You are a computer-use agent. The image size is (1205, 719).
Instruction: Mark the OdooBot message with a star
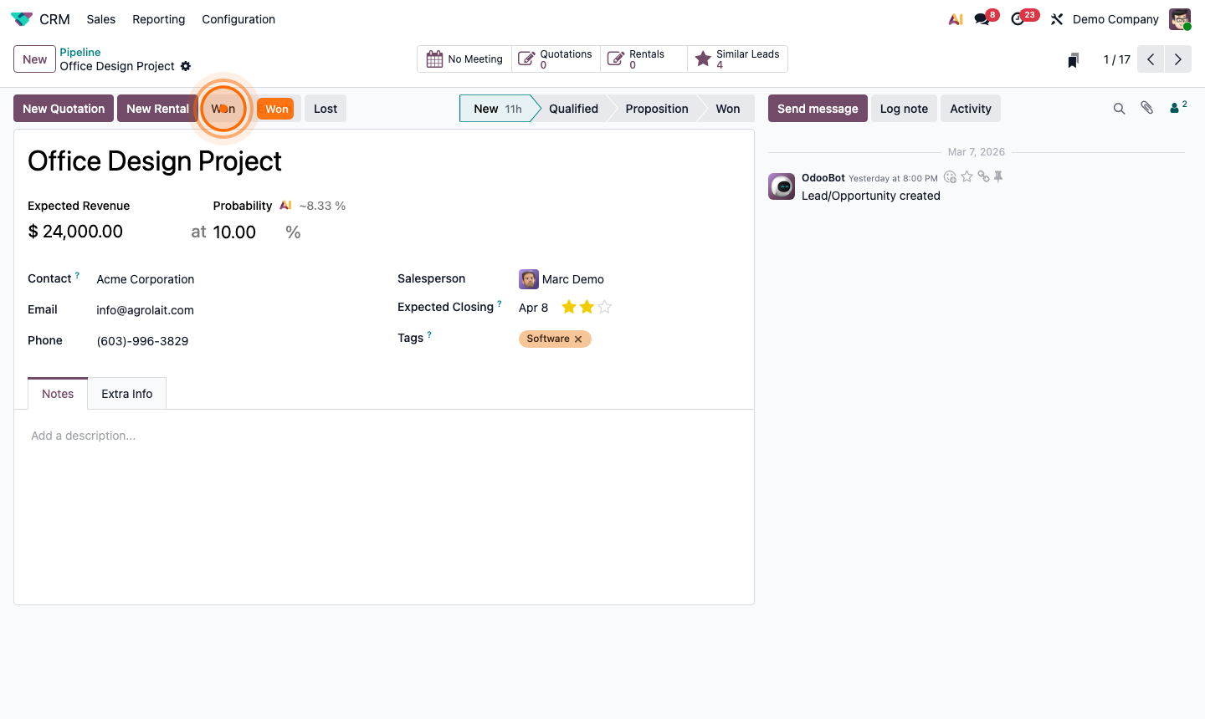967,176
